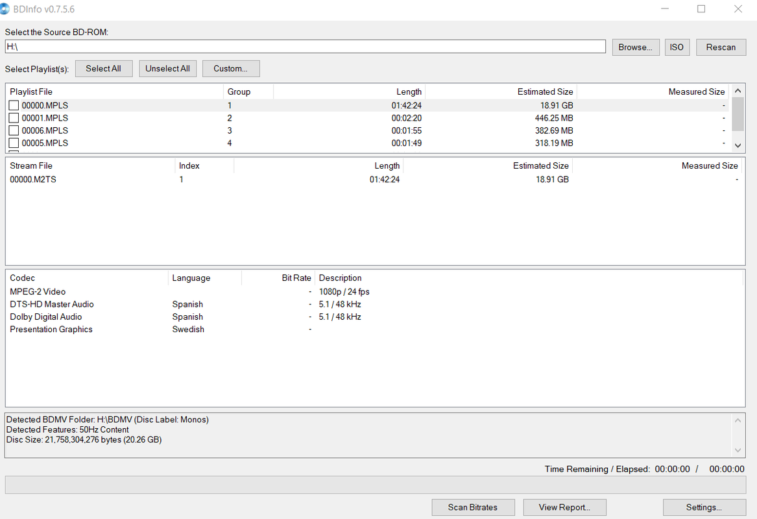Minimize the BDInfo window
This screenshot has height=519, width=757.
click(665, 8)
